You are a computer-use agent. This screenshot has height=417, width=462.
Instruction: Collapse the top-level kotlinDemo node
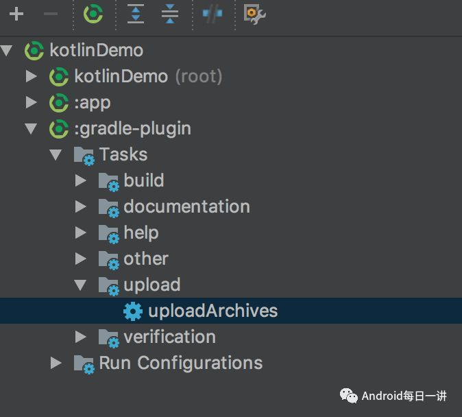point(7,51)
